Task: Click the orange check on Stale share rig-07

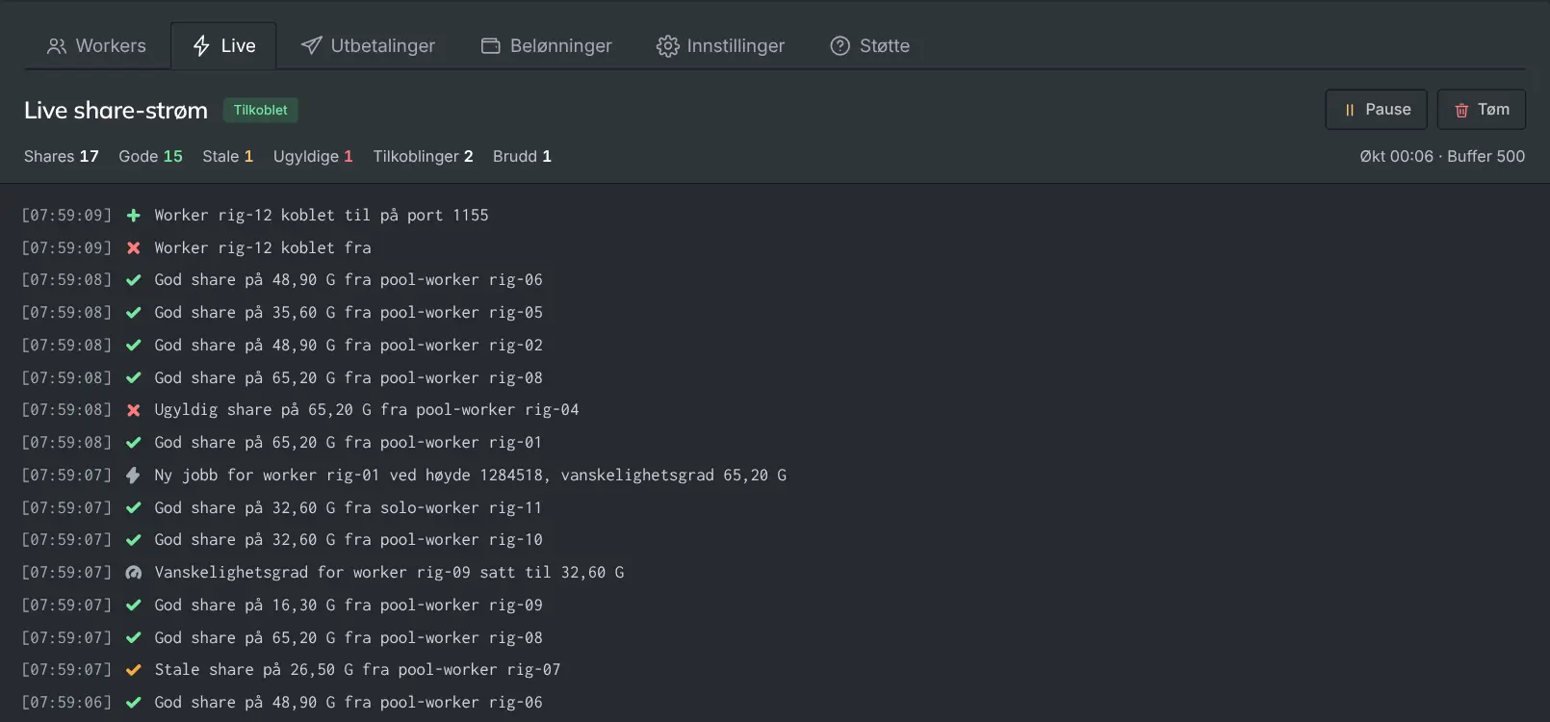Action: point(134,670)
